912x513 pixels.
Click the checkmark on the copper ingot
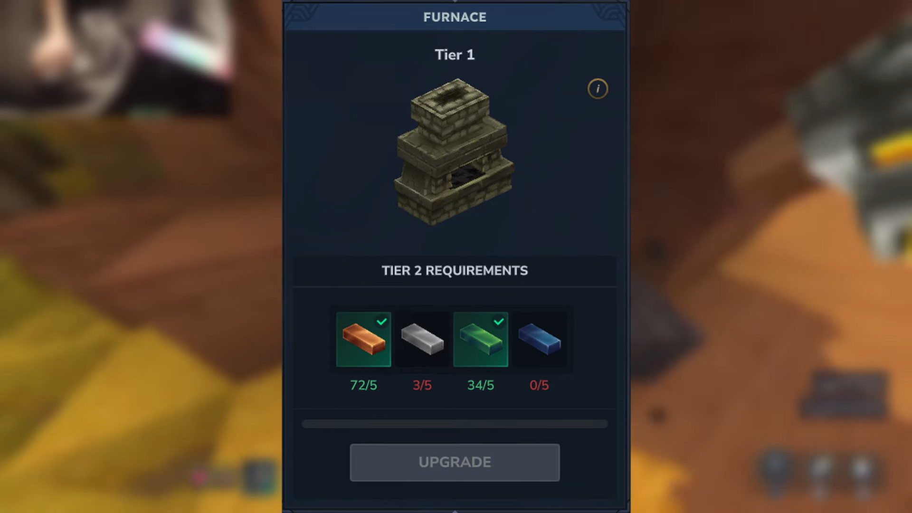click(x=381, y=322)
